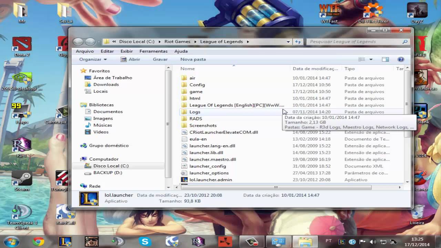The width and height of the screenshot is (441, 248).
Task: Click the Explorer back navigation arrow
Action: coord(78,42)
